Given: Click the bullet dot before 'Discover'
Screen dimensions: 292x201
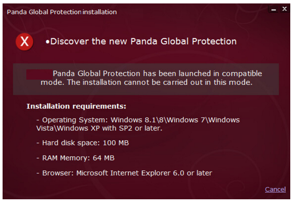Looking at the screenshot, I should tap(48, 42).
